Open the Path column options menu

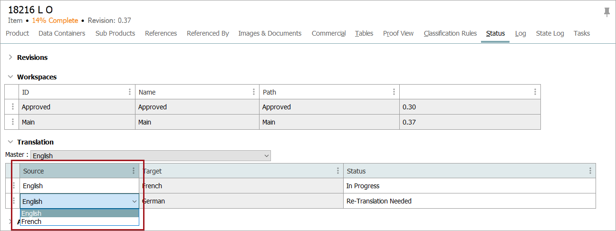pyautogui.click(x=394, y=92)
